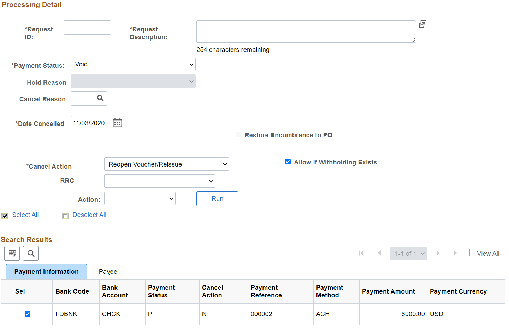Open the Payment Status dropdown showing Void
509x331 pixels.
click(x=133, y=64)
